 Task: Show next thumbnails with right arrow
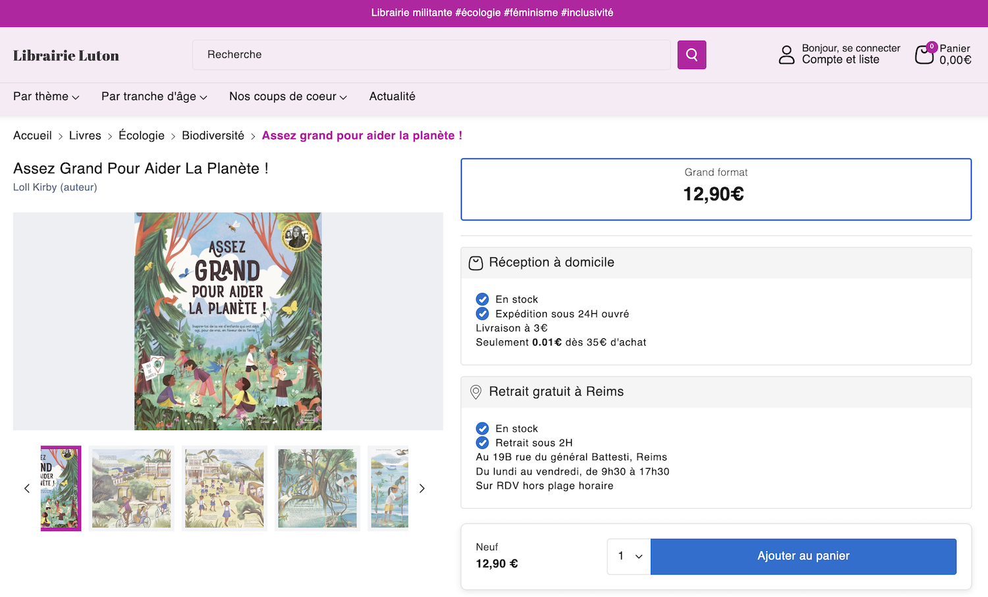[x=422, y=488]
